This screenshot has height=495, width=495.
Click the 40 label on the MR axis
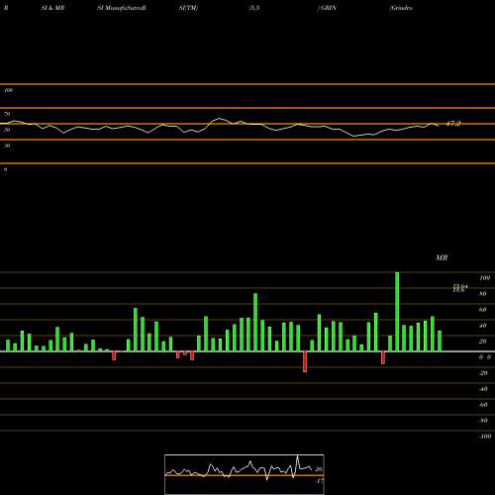[483, 326]
